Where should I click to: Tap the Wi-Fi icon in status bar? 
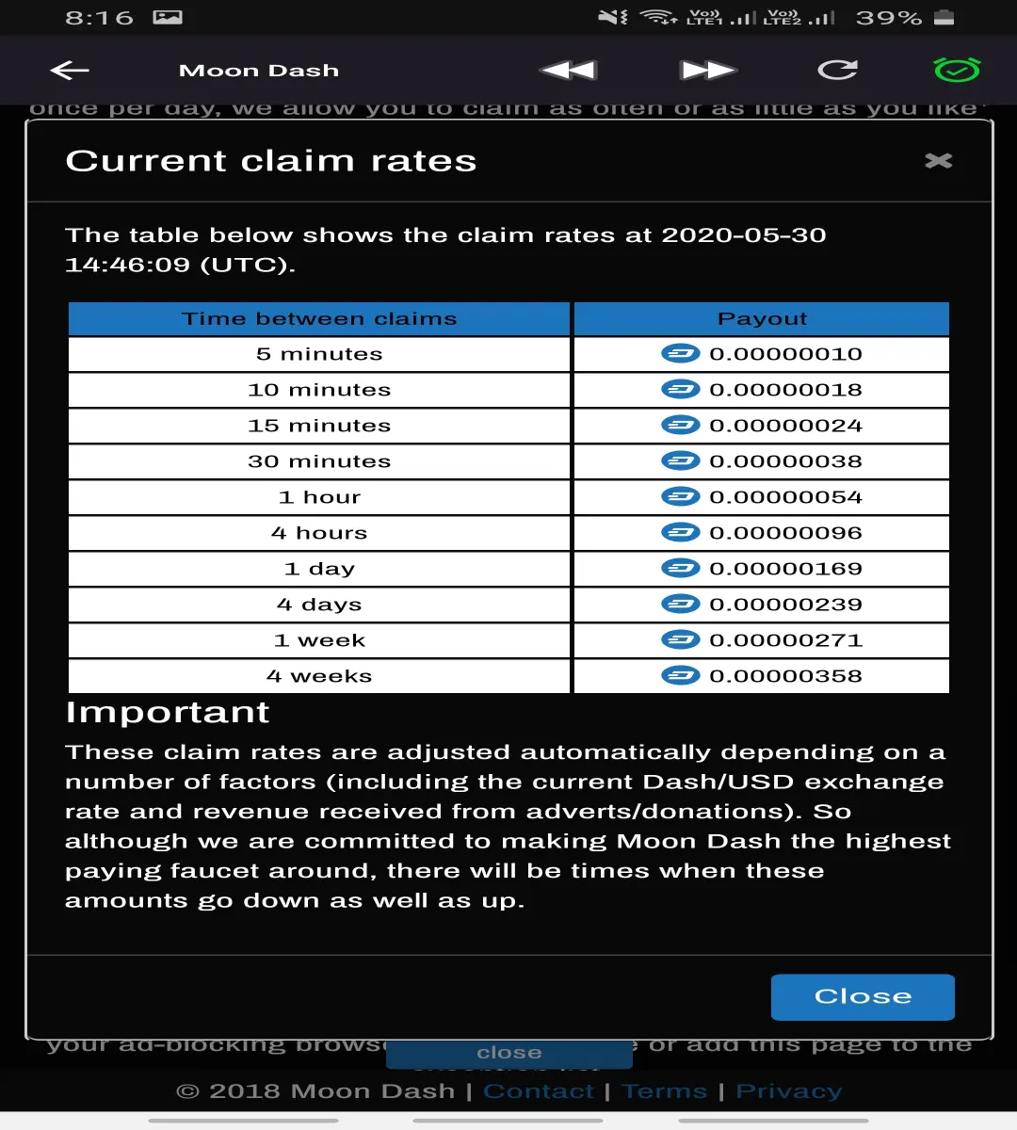pos(658,17)
